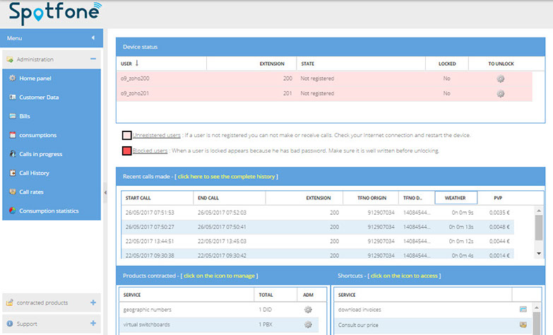This screenshot has height=335, width=553.
Task: Sort by USER column header
Action: (x=131, y=64)
